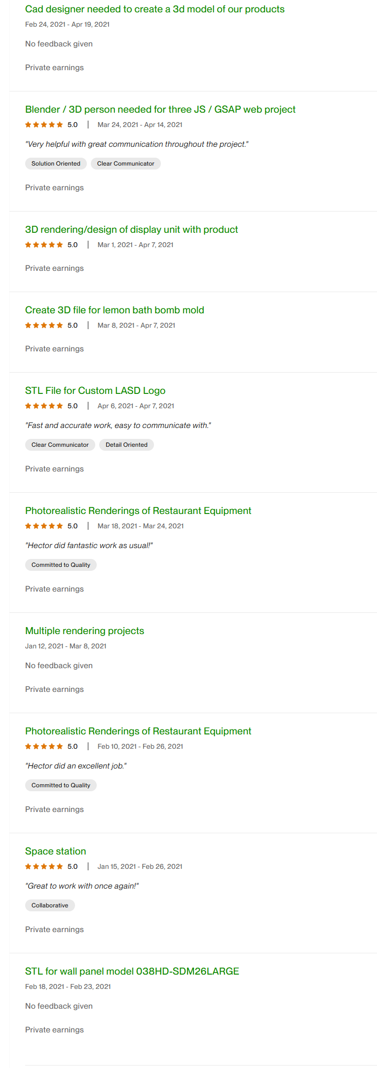Image resolution: width=377 pixels, height=1068 pixels.
Task: Open STL File for Custom LASD Logo
Action: pyautogui.click(x=95, y=391)
